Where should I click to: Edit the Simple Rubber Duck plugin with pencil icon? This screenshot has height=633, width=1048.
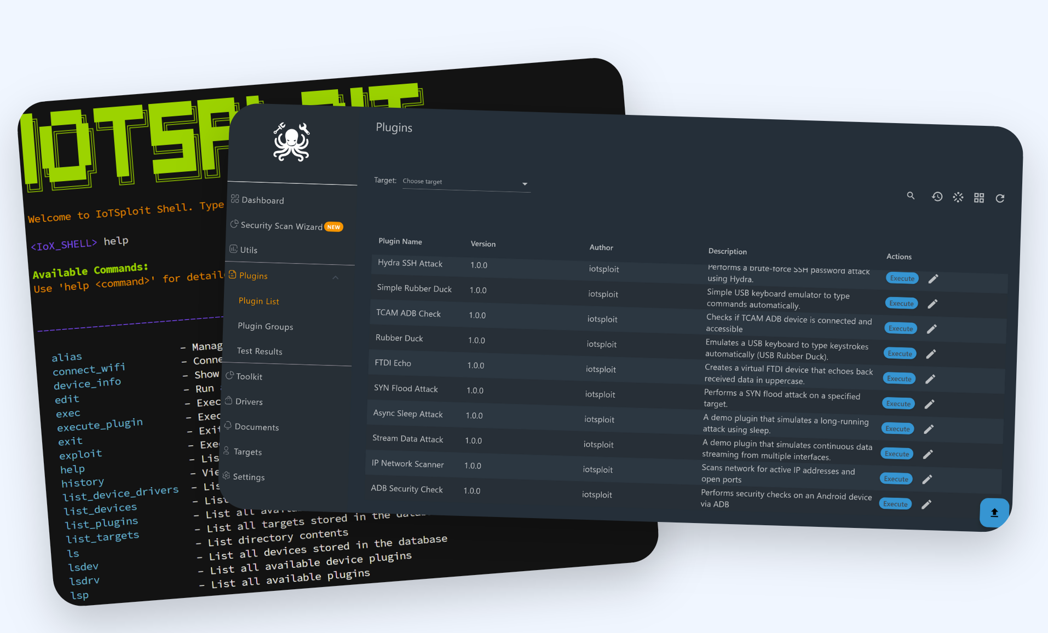(933, 304)
